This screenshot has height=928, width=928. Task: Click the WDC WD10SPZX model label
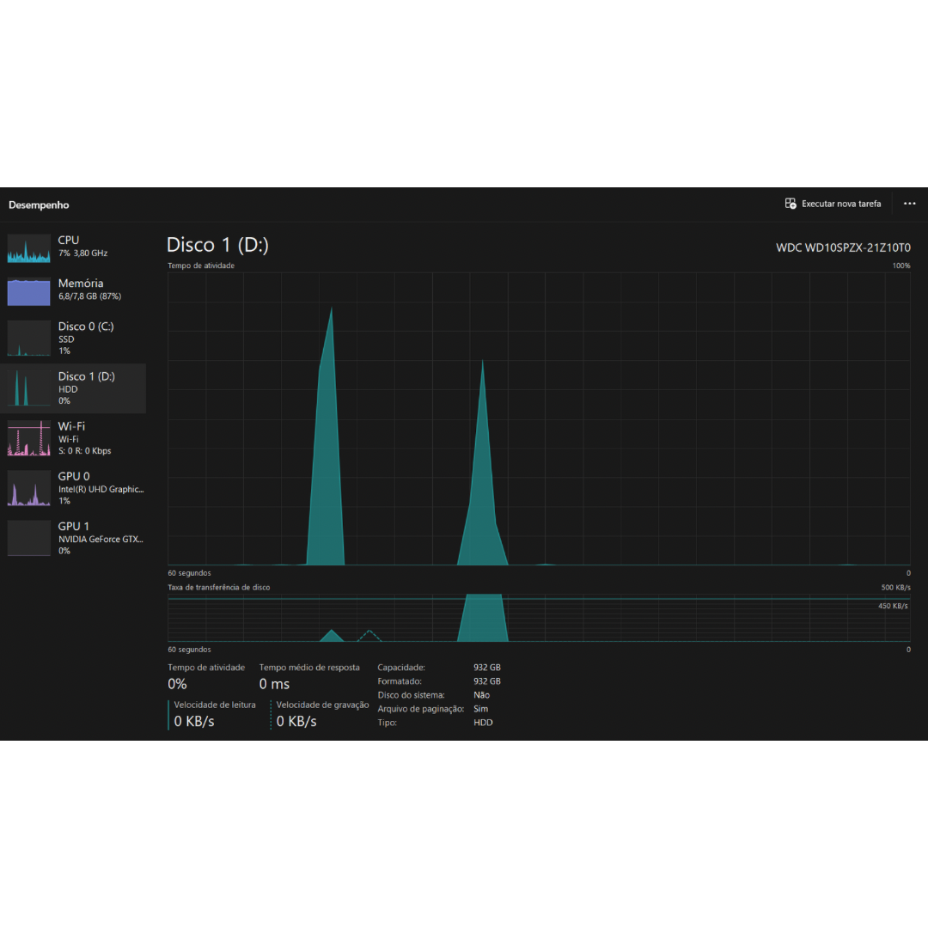click(x=843, y=247)
